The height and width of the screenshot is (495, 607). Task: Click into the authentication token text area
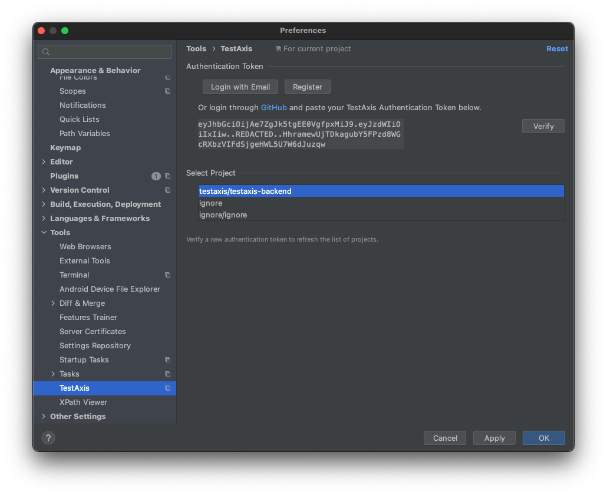click(301, 134)
